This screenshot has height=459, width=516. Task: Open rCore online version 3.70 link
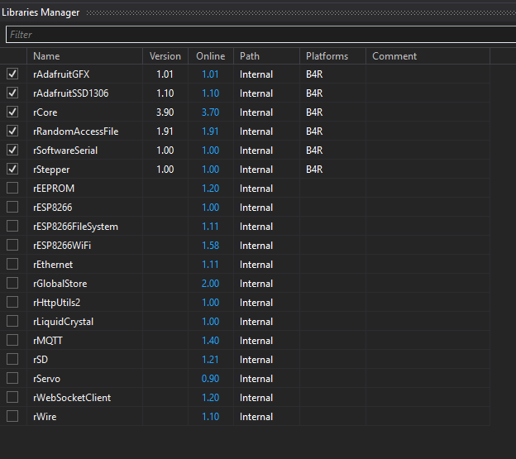(x=211, y=112)
